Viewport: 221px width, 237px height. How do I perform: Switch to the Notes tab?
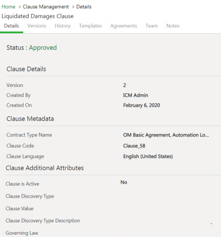(x=173, y=26)
